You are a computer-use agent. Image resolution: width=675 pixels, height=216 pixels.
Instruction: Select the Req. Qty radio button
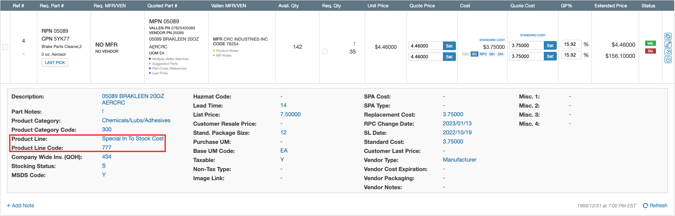(x=325, y=51)
